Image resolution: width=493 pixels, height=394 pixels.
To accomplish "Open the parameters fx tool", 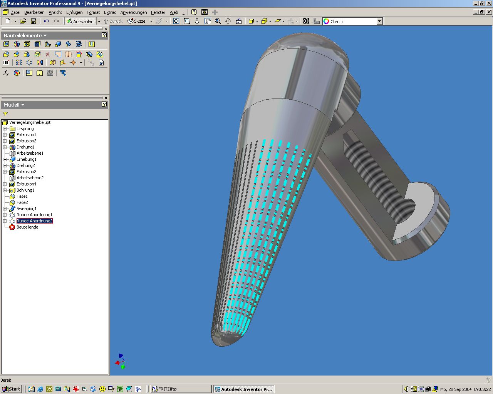I will pos(6,73).
